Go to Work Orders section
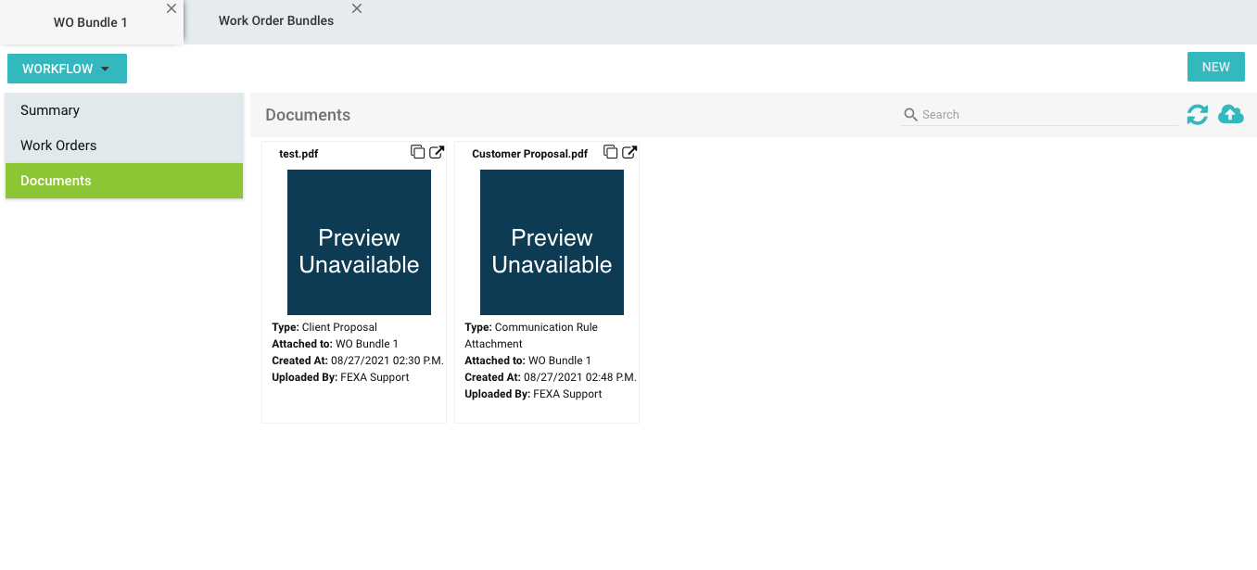1257x570 pixels. (x=58, y=146)
